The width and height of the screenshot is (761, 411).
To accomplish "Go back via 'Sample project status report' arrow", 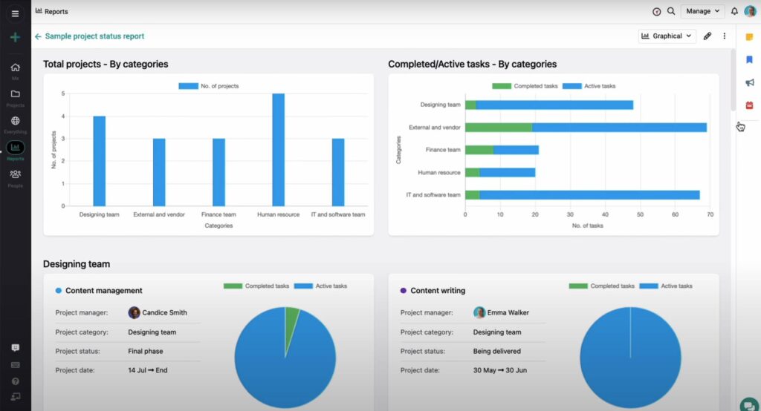I will click(38, 36).
